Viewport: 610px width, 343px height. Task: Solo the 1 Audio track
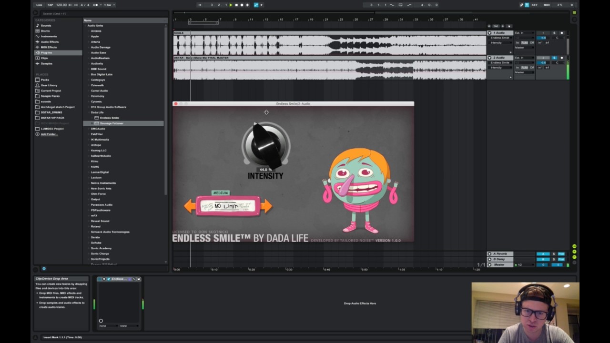[554, 33]
